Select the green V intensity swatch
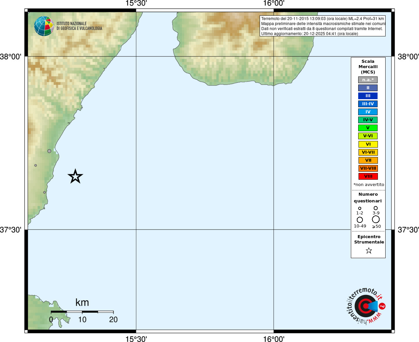Image resolution: width=419 pixels, height=342 pixels. click(x=368, y=128)
